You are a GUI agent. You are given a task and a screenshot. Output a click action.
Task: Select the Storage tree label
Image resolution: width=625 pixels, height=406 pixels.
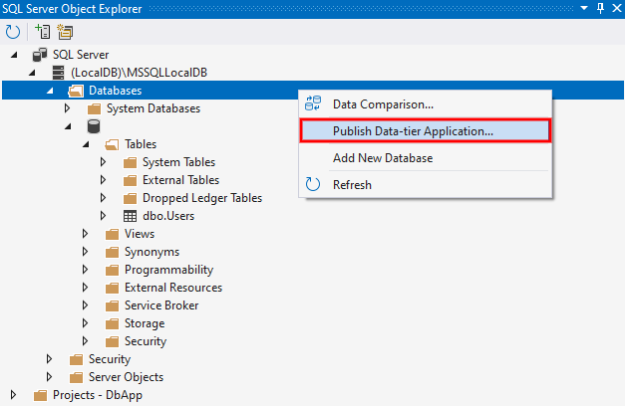coord(145,323)
